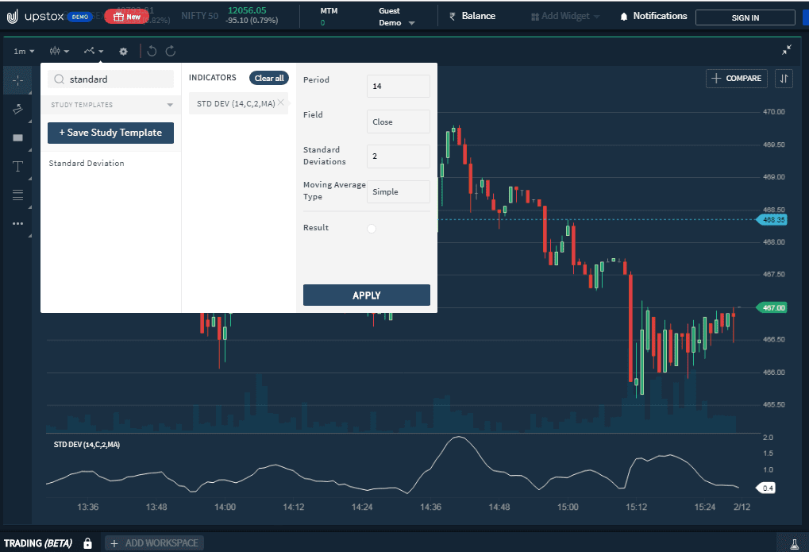Image resolution: width=809 pixels, height=552 pixels.
Task: Click the flask icon in bottom bar
Action: point(795,544)
